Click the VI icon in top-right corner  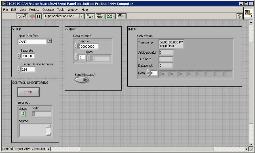click(x=248, y=14)
